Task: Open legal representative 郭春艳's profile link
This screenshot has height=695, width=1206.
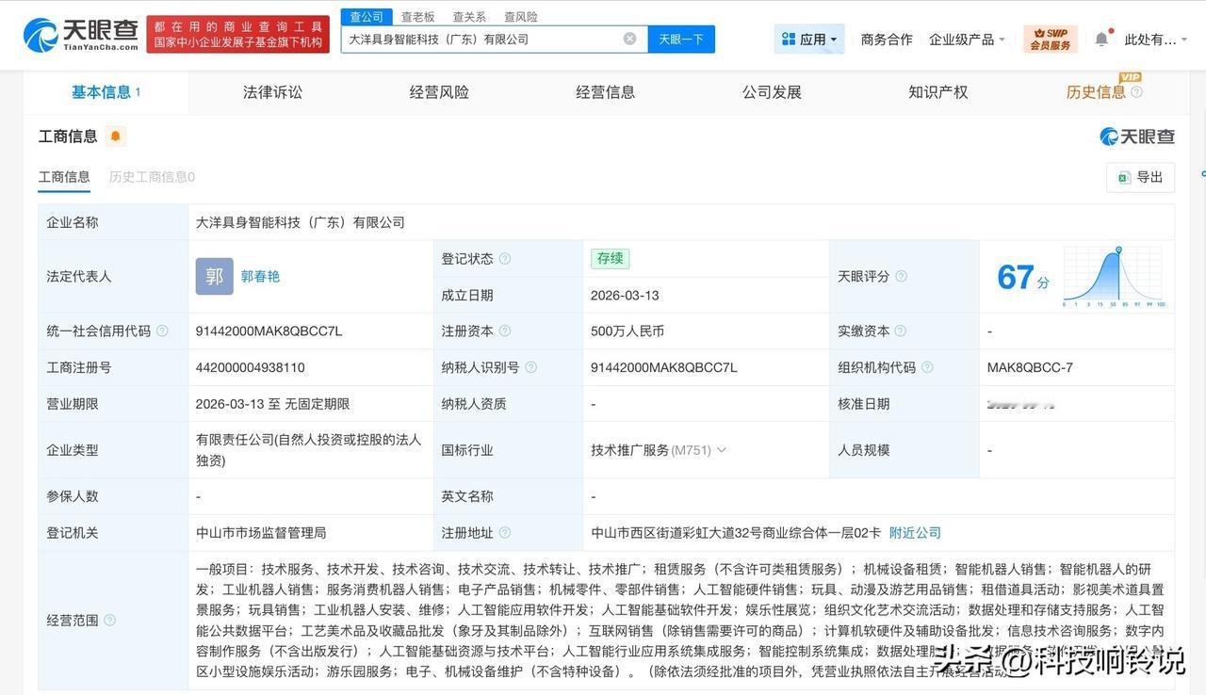Action: (x=260, y=276)
